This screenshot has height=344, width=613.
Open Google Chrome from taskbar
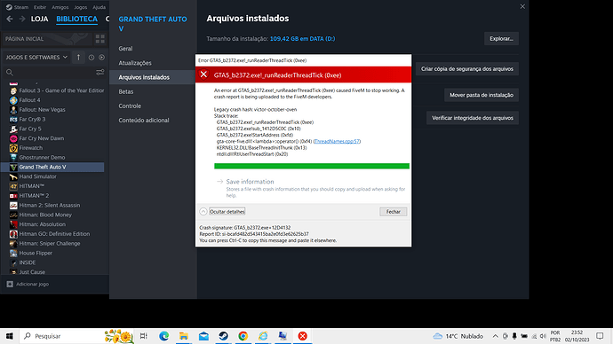(x=243, y=336)
